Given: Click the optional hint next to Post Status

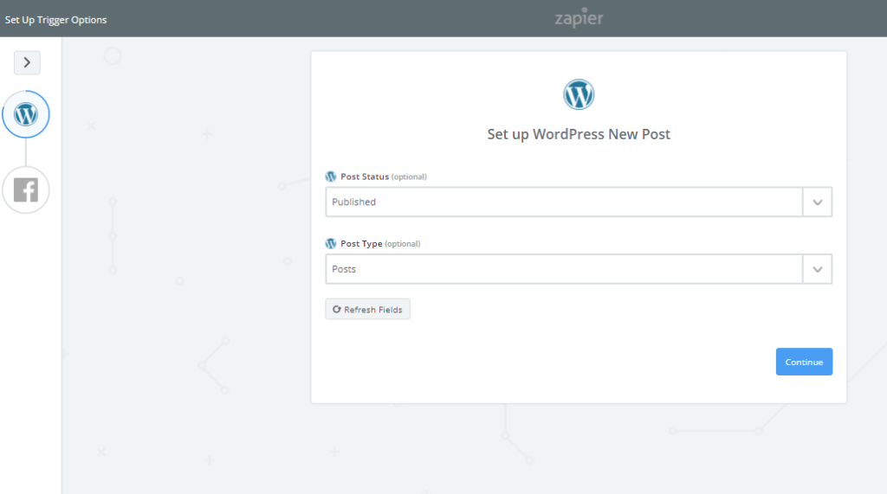Looking at the screenshot, I should coord(409,176).
